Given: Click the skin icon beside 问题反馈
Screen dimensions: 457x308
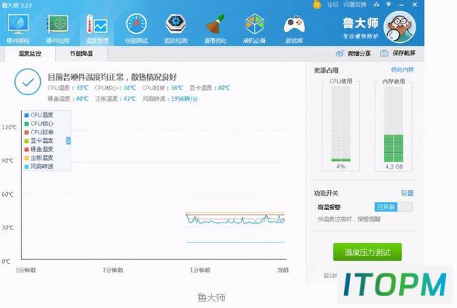Looking at the screenshot, I should pos(377,4).
